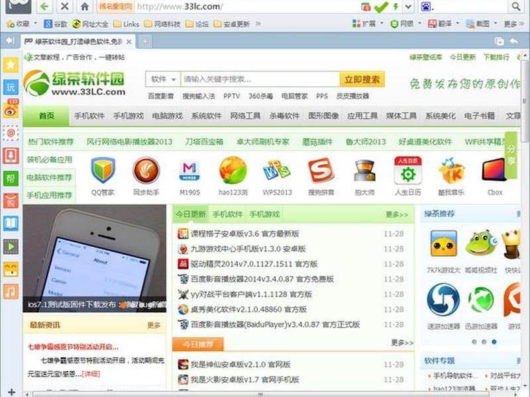Open the 扩展 extensions dropdown
This screenshot has width=530, height=397.
[368, 24]
